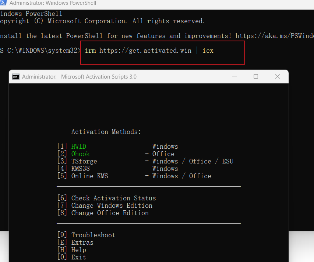Click the PowerShell prompt C:\WINDOWS\system32
Image resolution: width=314 pixels, height=262 pixels.
pos(40,51)
